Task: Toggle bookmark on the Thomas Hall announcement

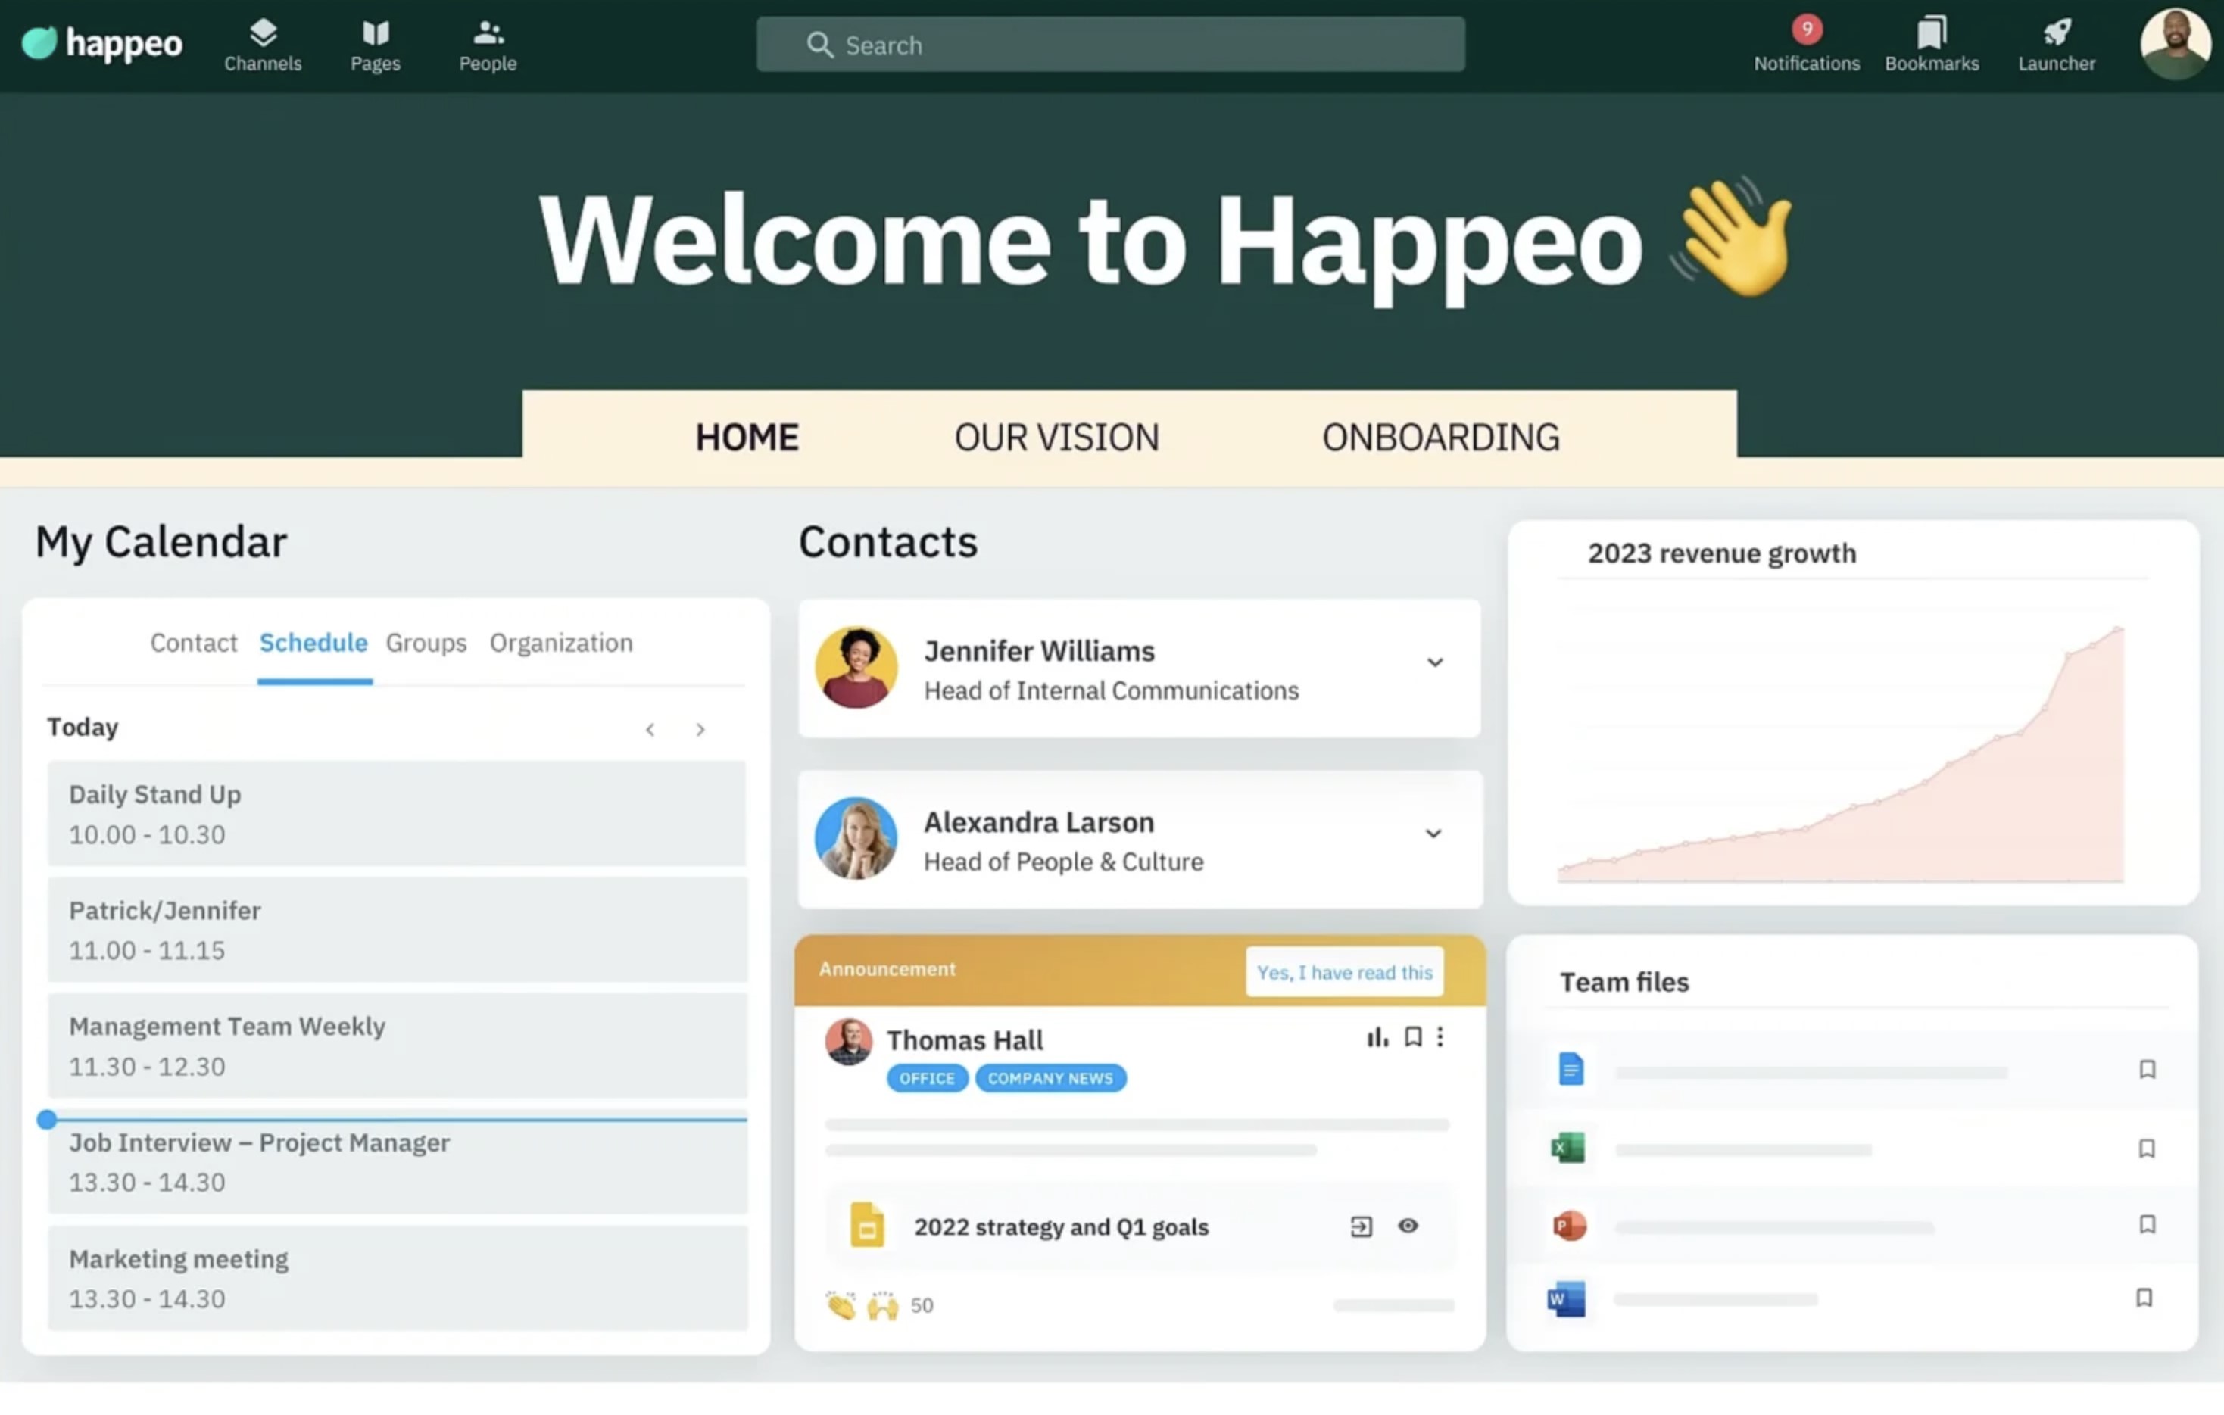Action: 1412,1037
